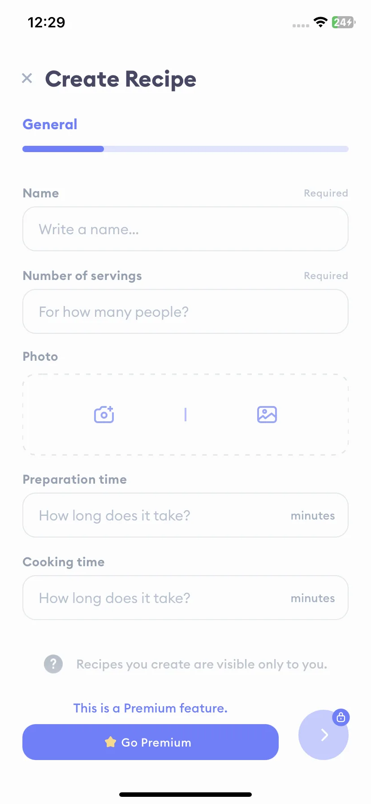Tap the star icon on Go Premium
Image resolution: width=371 pixels, height=804 pixels.
(110, 742)
